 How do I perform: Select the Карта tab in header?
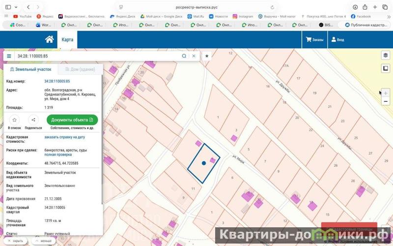(x=67, y=39)
